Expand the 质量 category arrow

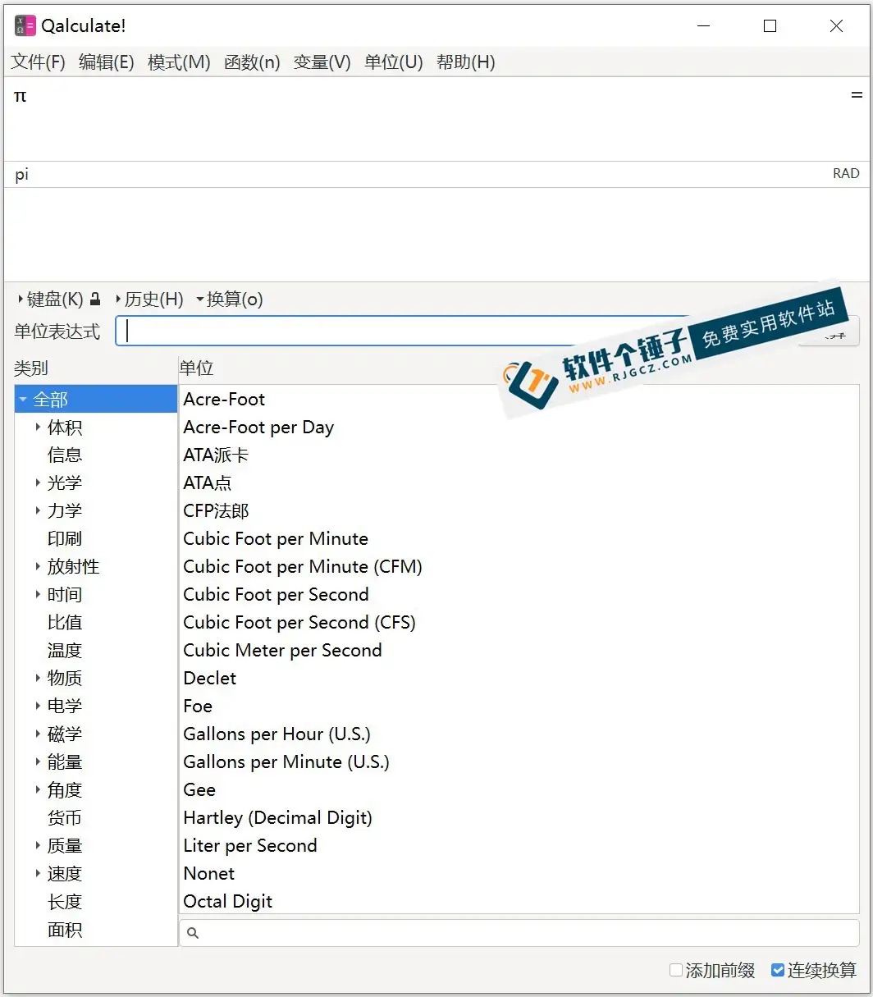(x=38, y=845)
